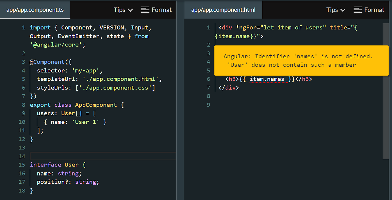Select line number 9 in the TypeScript file
Screen dimensions: 392x200
pos(23,113)
